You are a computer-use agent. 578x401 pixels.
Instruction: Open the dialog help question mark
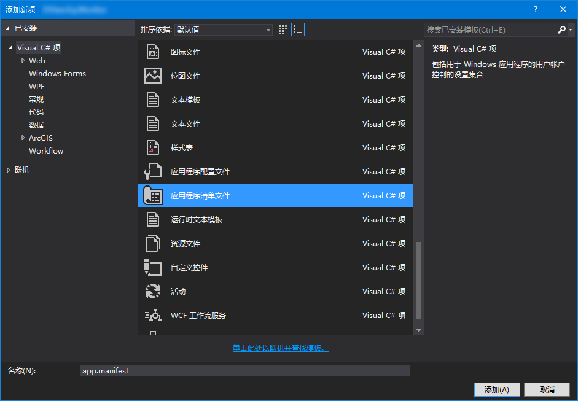click(x=536, y=10)
